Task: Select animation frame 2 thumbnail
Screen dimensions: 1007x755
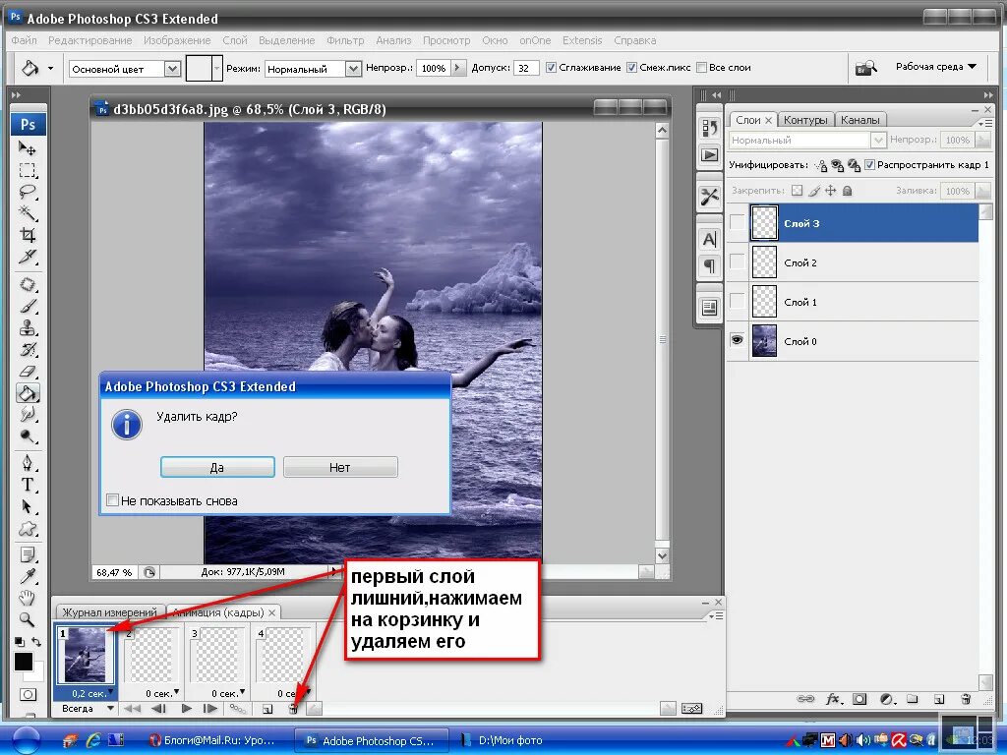Action: coord(151,656)
